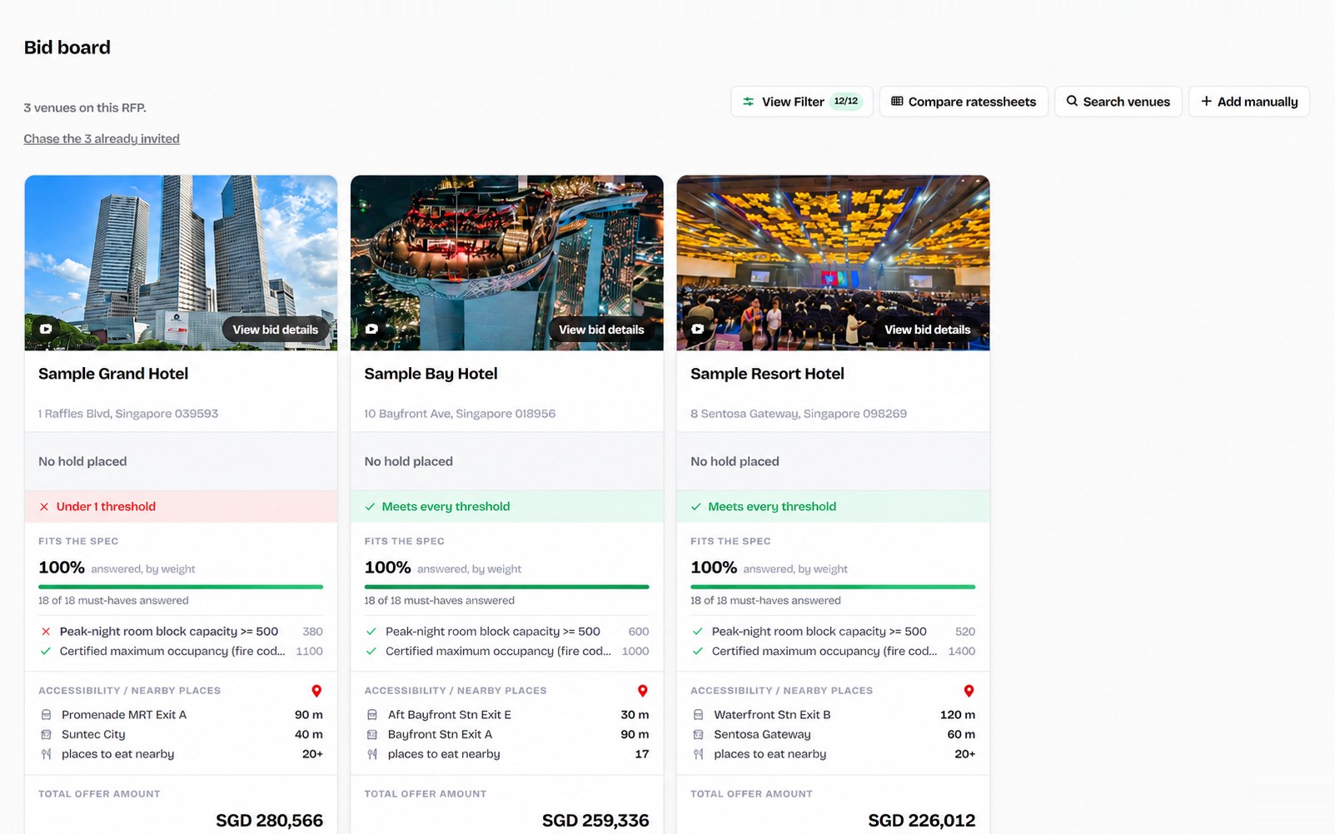Click the video icon on Sample Bay Hotel photo
Viewport: 1335px width, 834px height.
(x=371, y=330)
